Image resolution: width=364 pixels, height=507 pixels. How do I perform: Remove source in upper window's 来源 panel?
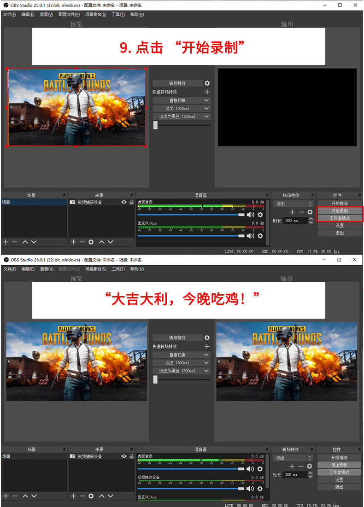point(82,242)
